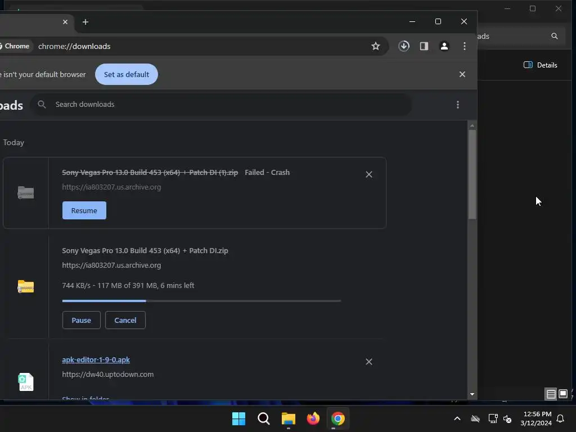Open the Chrome profile icon
This screenshot has width=576, height=432.
tap(444, 46)
